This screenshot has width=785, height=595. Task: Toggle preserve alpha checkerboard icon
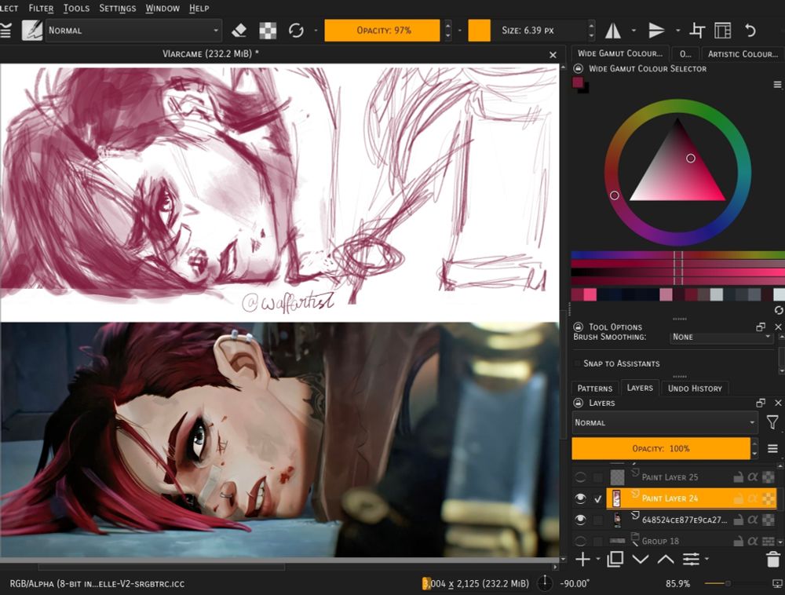coord(268,31)
